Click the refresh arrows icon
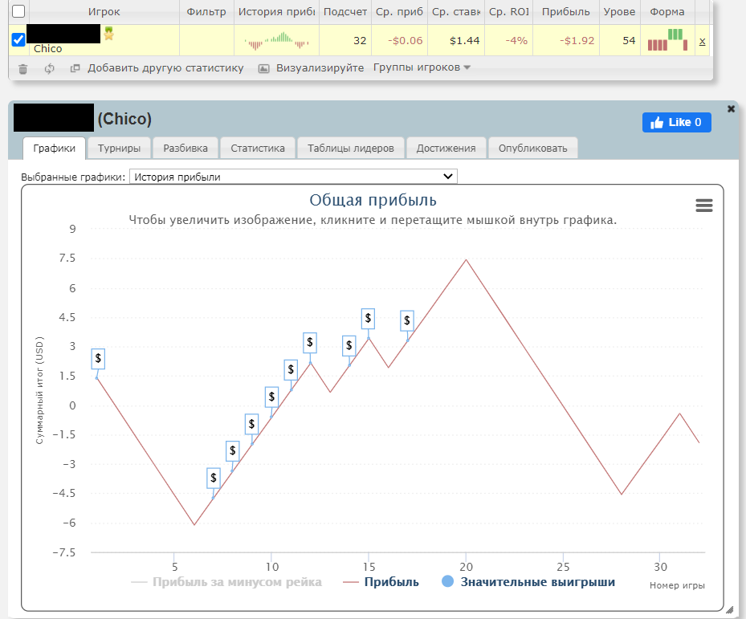Viewport: 746px width, 619px height. (x=50, y=69)
